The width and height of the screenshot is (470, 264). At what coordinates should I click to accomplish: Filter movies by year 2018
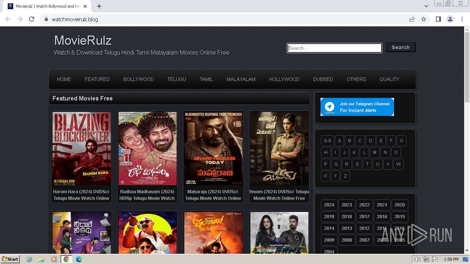(347, 217)
